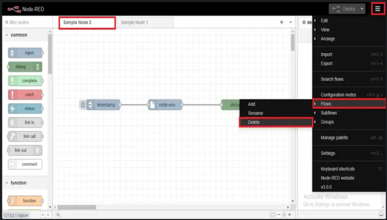
Task: Switch to the Sample Node 1 tab
Action: click(x=146, y=23)
